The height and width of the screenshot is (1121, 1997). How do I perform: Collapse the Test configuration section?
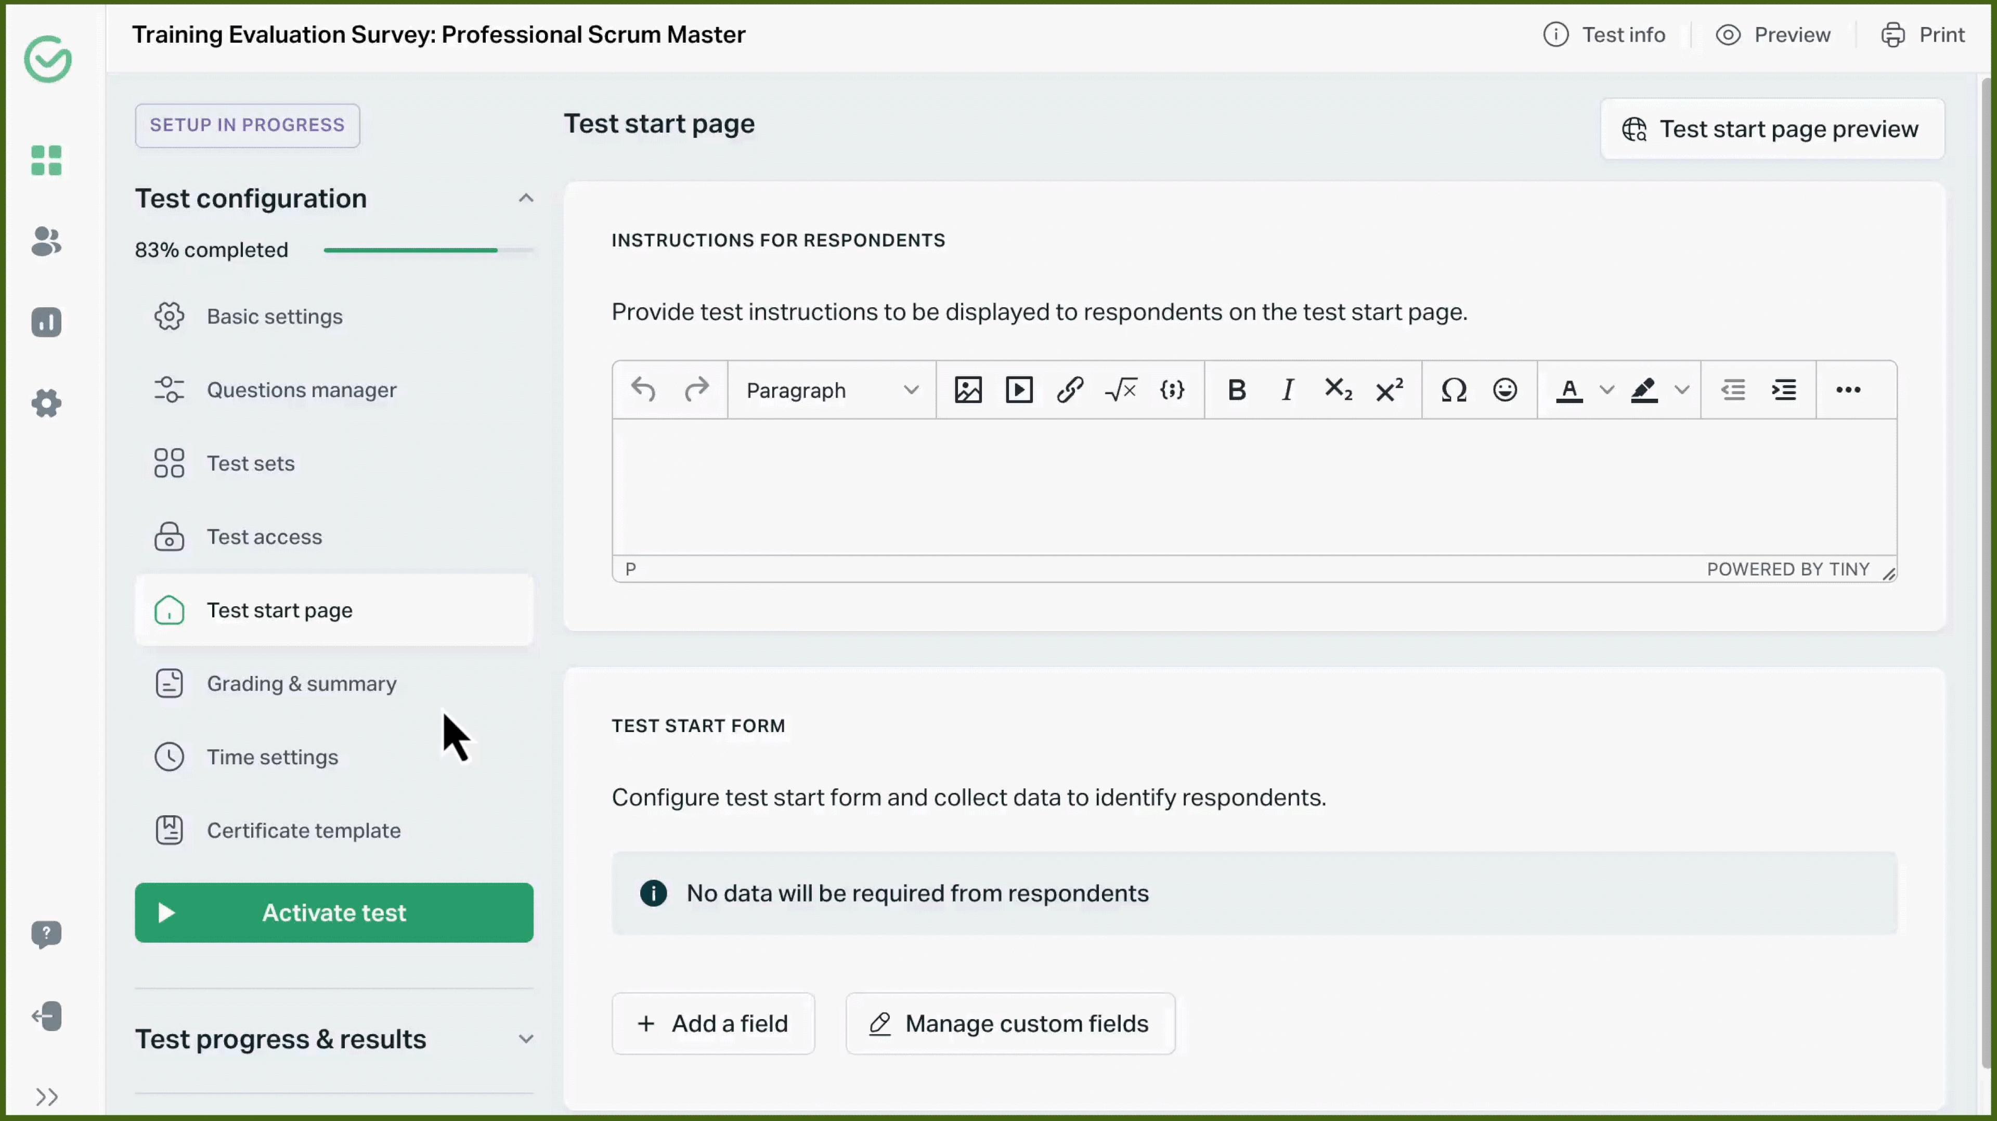point(526,199)
